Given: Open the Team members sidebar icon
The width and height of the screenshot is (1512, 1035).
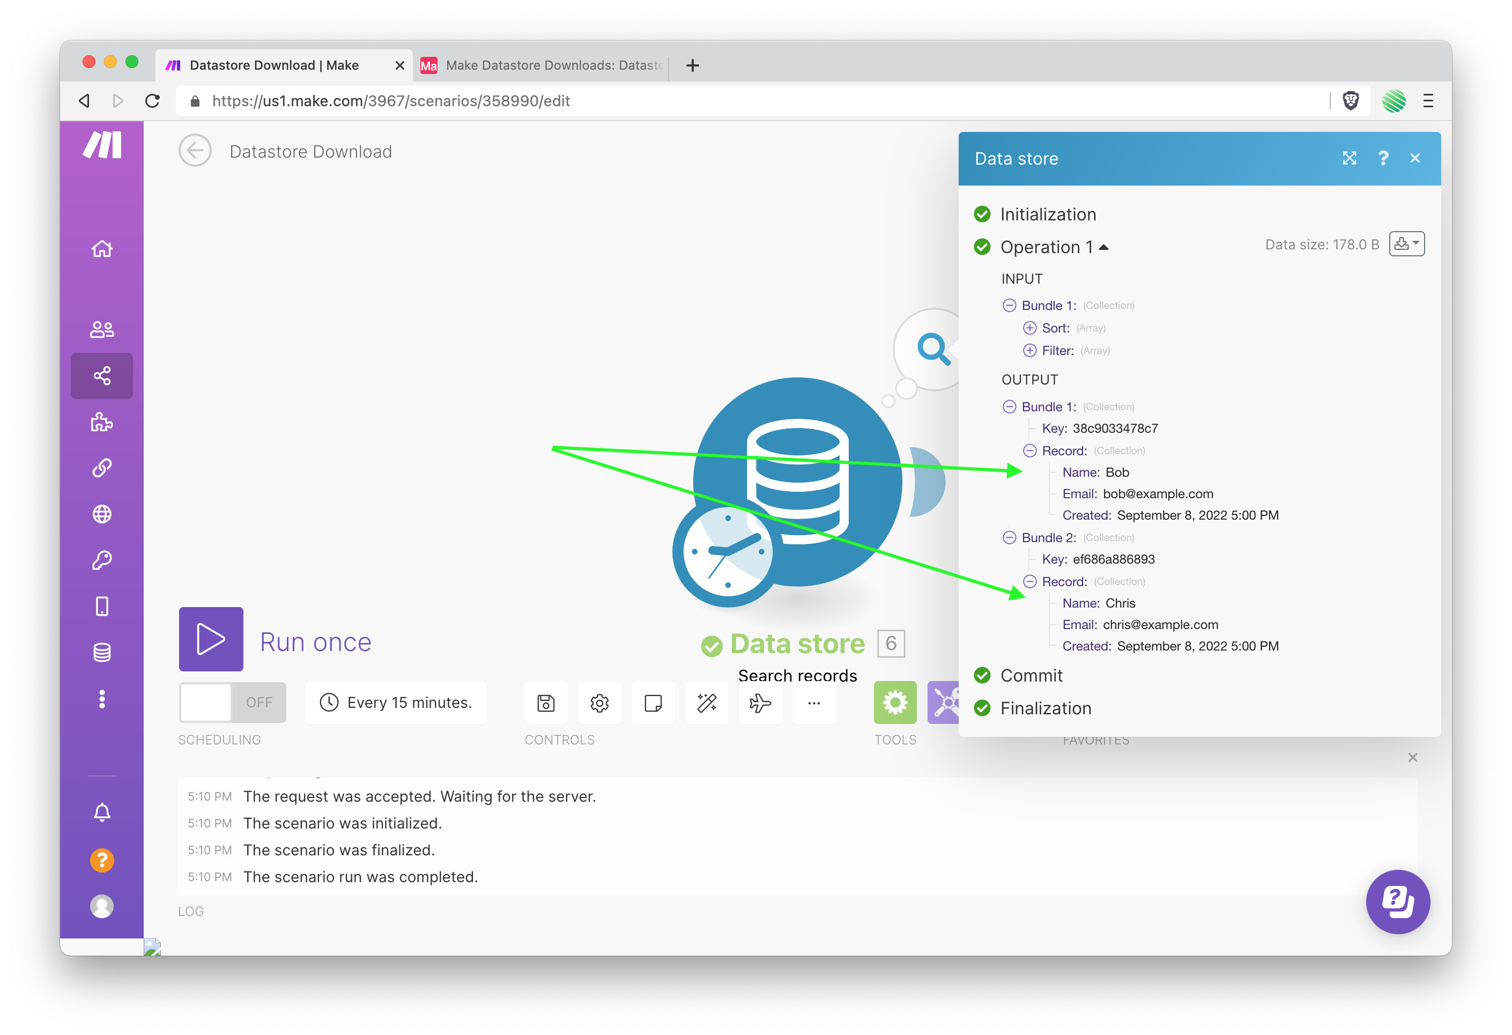Looking at the screenshot, I should point(101,330).
